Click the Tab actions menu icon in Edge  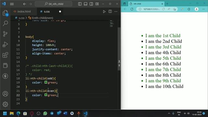[x=124, y=4]
